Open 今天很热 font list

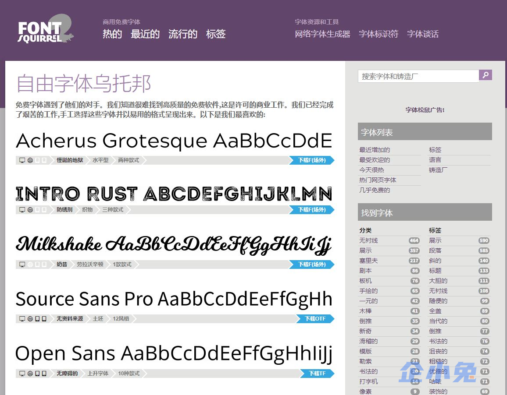click(372, 170)
